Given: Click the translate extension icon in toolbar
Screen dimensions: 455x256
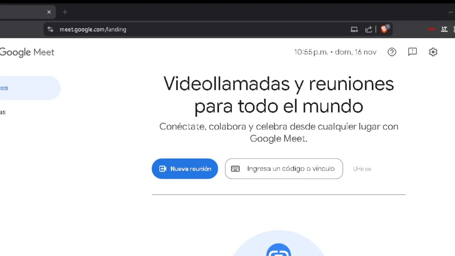Looking at the screenshot, I should pyautogui.click(x=444, y=30).
